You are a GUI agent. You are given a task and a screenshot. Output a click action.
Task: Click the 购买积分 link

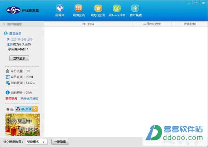click(x=11, y=98)
